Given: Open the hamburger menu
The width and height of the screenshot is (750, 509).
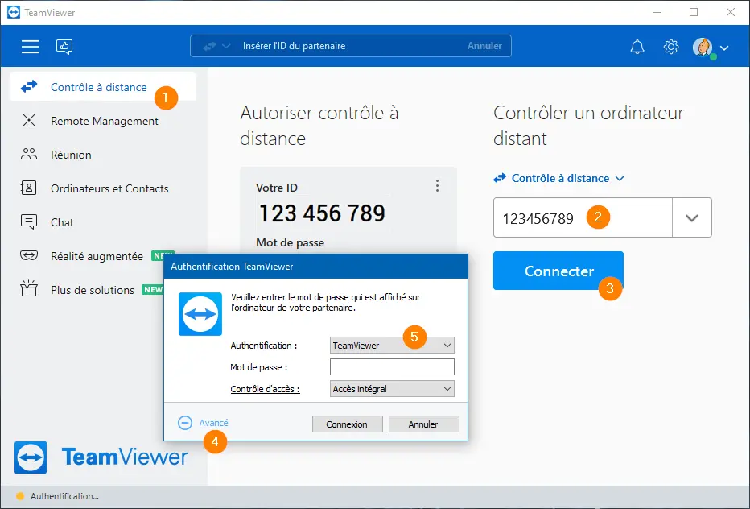Looking at the screenshot, I should pos(30,47).
